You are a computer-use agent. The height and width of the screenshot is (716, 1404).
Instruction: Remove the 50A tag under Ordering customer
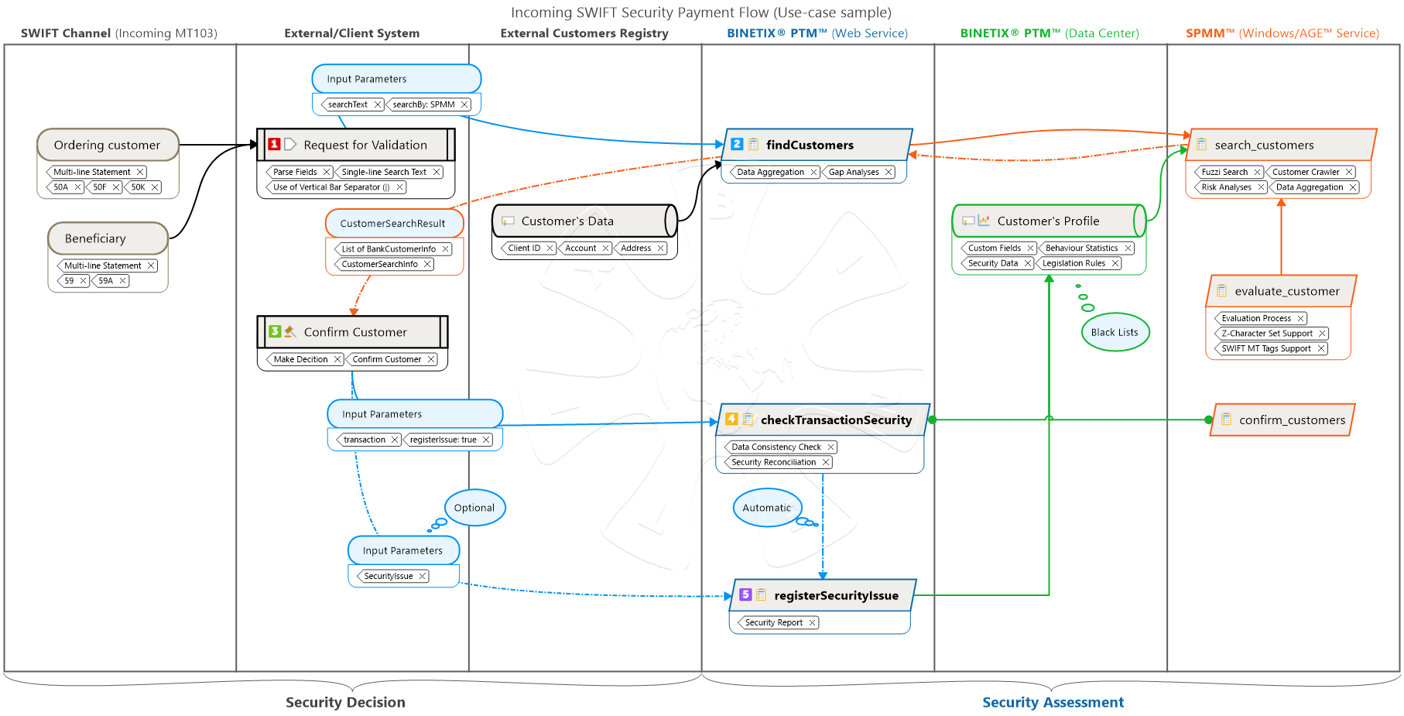click(x=77, y=187)
